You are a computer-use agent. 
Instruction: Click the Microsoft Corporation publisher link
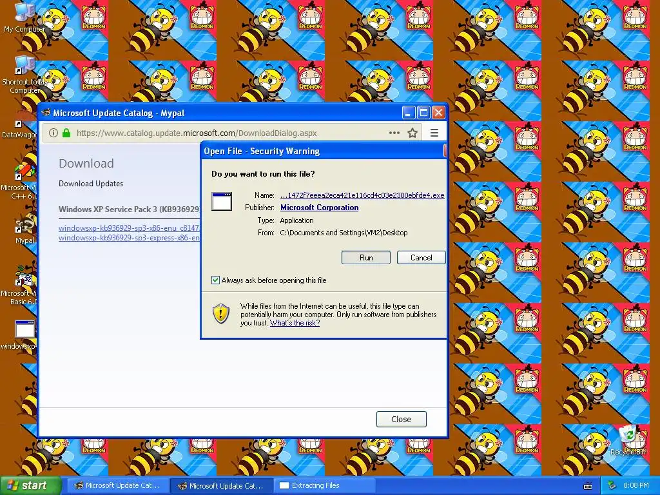tap(320, 208)
